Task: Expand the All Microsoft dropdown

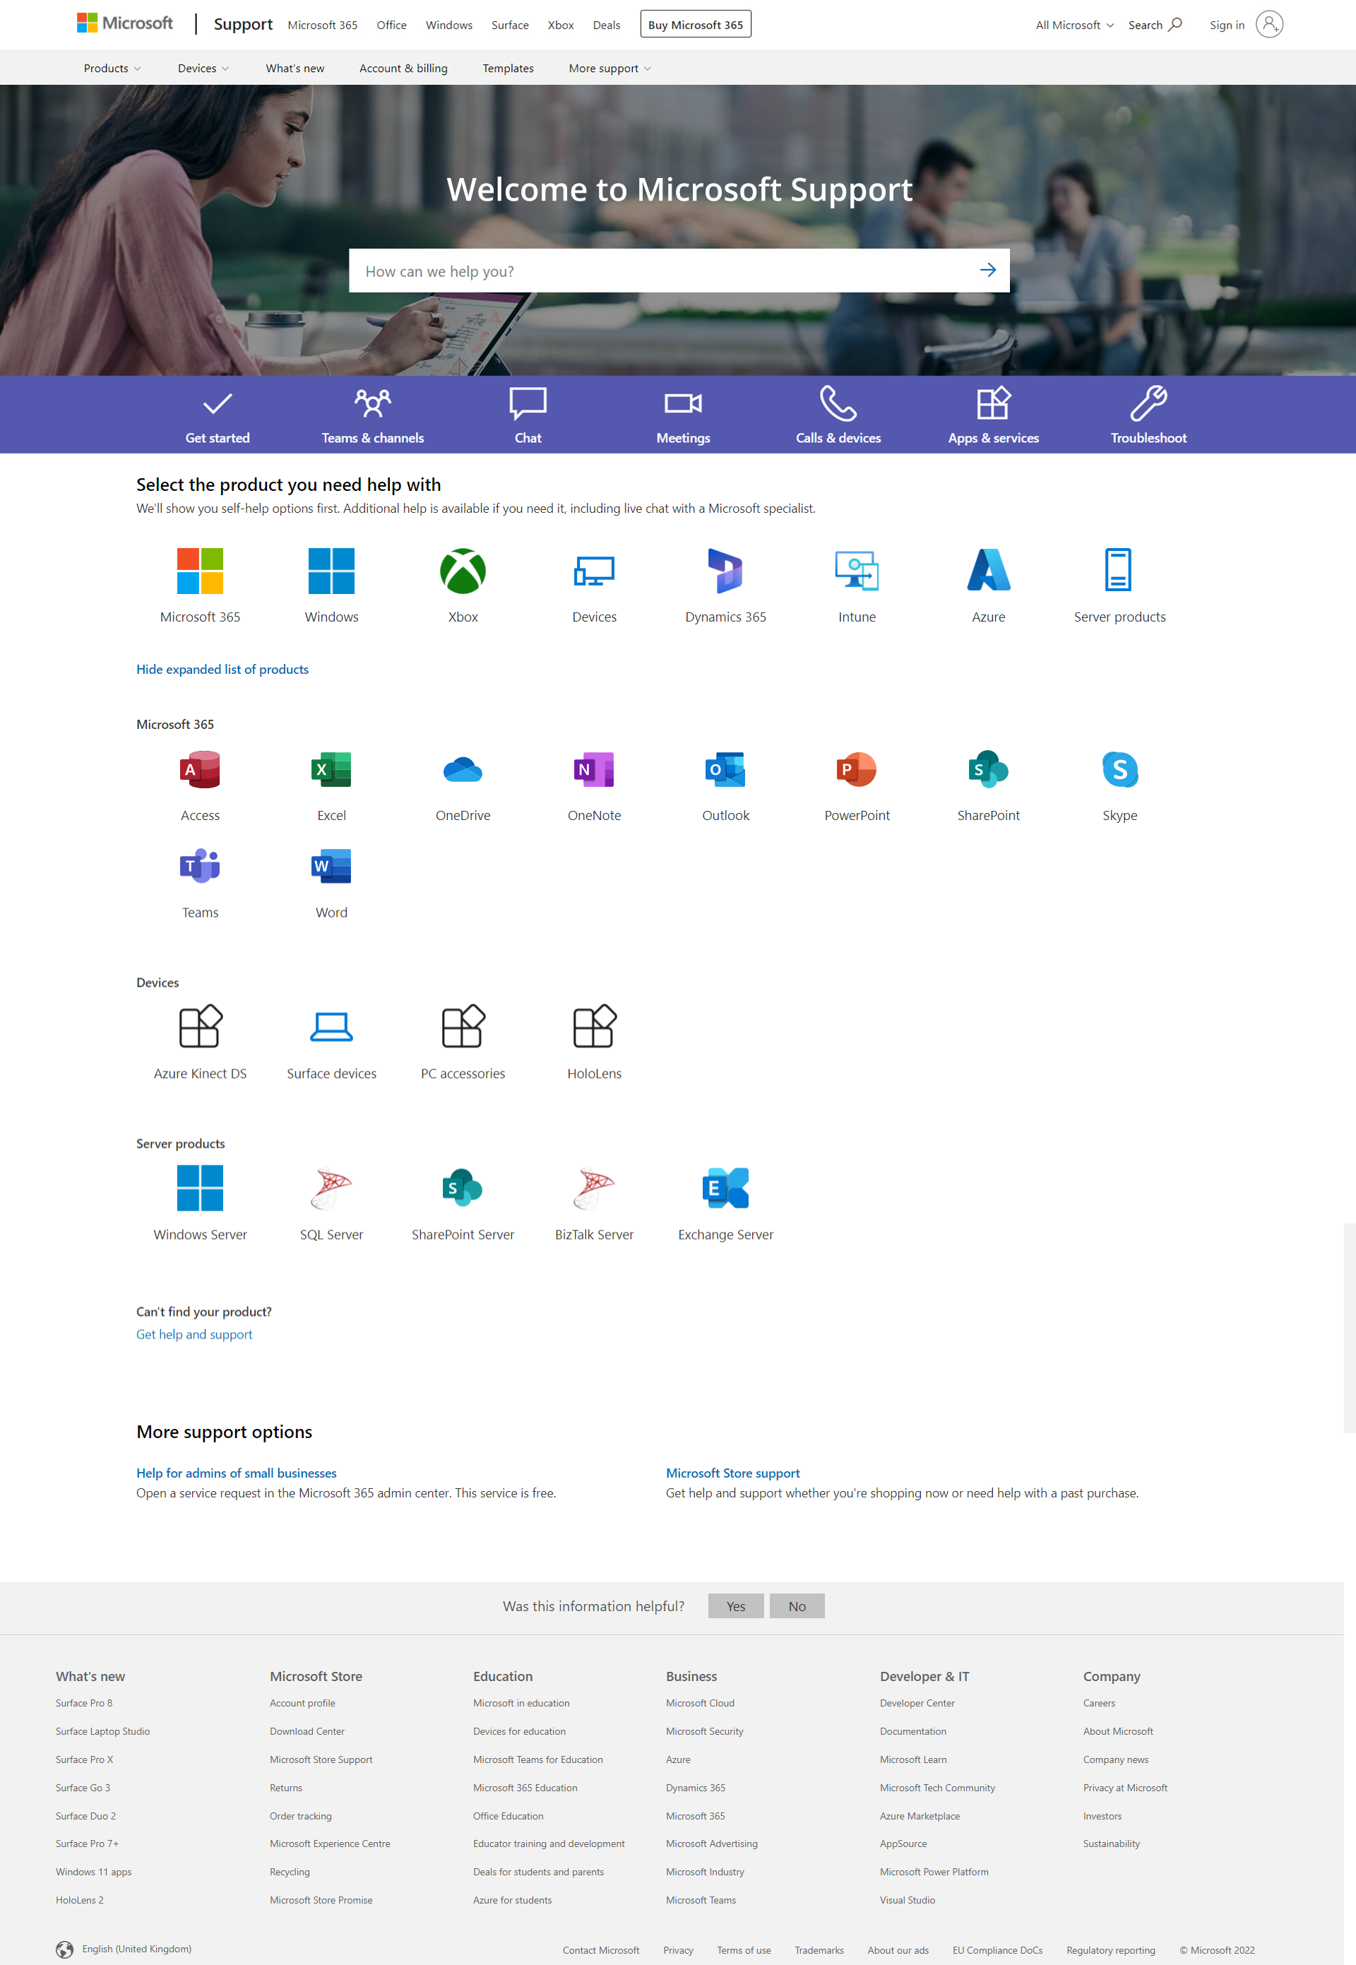Action: [1074, 25]
